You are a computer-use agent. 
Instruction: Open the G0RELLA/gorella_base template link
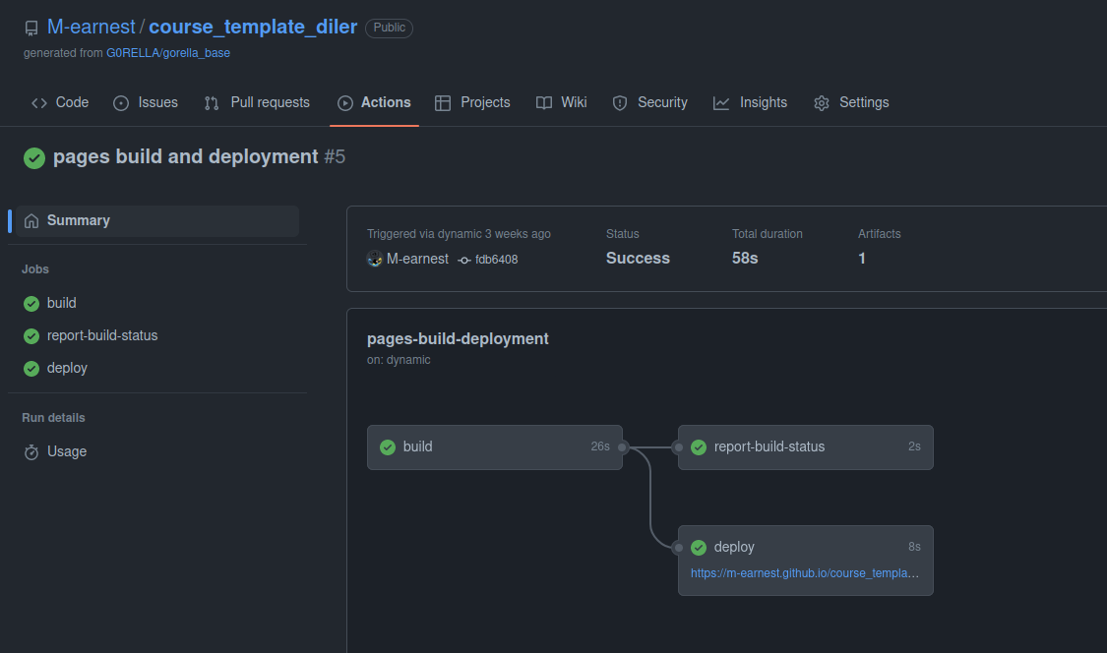click(168, 53)
